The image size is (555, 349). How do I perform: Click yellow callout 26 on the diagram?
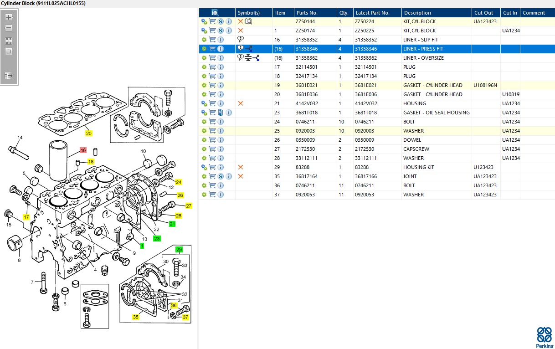point(180,195)
